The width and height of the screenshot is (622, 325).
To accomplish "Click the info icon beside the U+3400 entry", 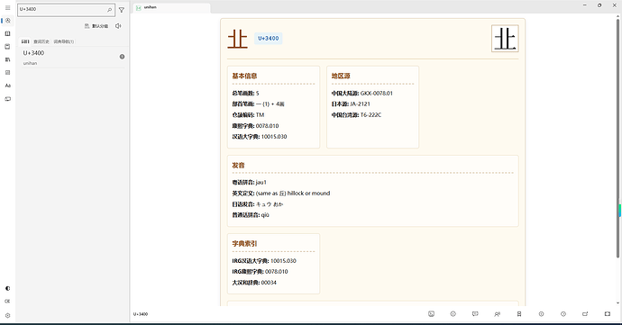I will point(123,57).
